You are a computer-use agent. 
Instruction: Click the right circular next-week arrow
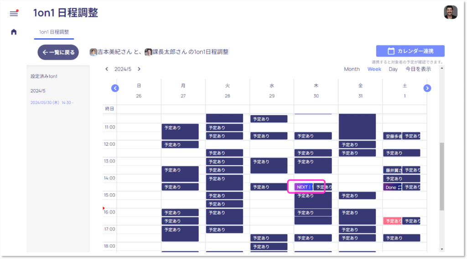click(x=427, y=88)
